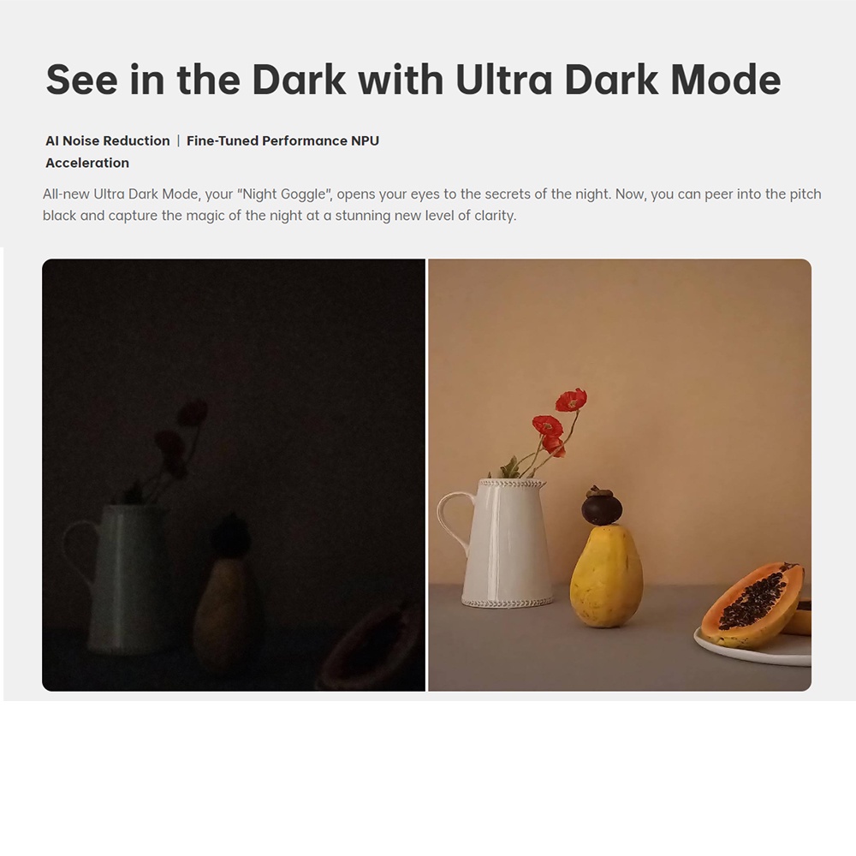Click the mangosteen on top of papaya
856x856 pixels.
(x=602, y=506)
